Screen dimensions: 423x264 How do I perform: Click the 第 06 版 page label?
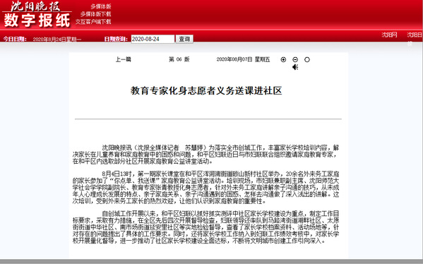[179, 59]
